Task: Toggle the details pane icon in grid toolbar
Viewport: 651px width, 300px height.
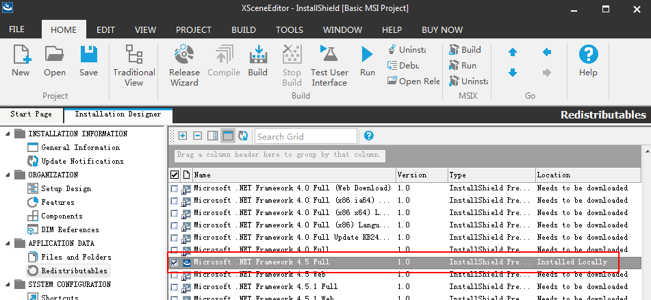Action: pyautogui.click(x=213, y=136)
